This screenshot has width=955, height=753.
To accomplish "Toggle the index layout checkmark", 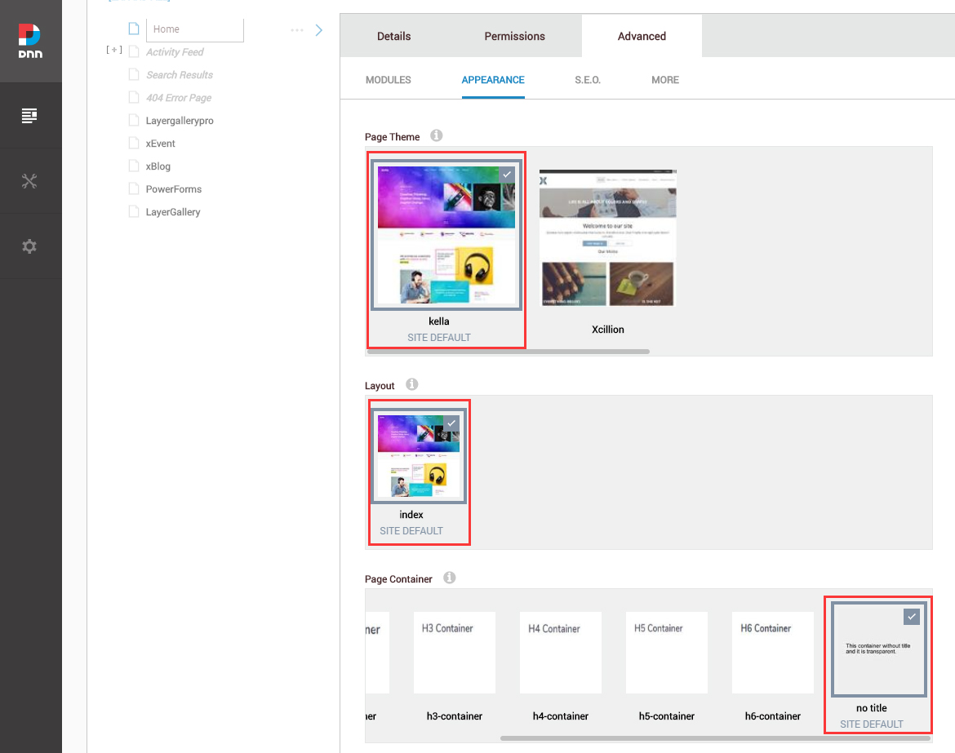I will click(x=451, y=423).
